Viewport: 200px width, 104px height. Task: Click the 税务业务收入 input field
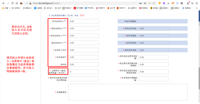click(x=83, y=28)
